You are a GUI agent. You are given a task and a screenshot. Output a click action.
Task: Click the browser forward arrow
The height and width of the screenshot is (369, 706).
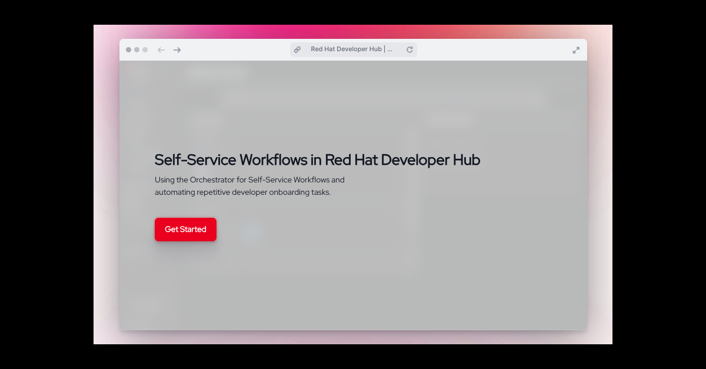click(x=177, y=50)
